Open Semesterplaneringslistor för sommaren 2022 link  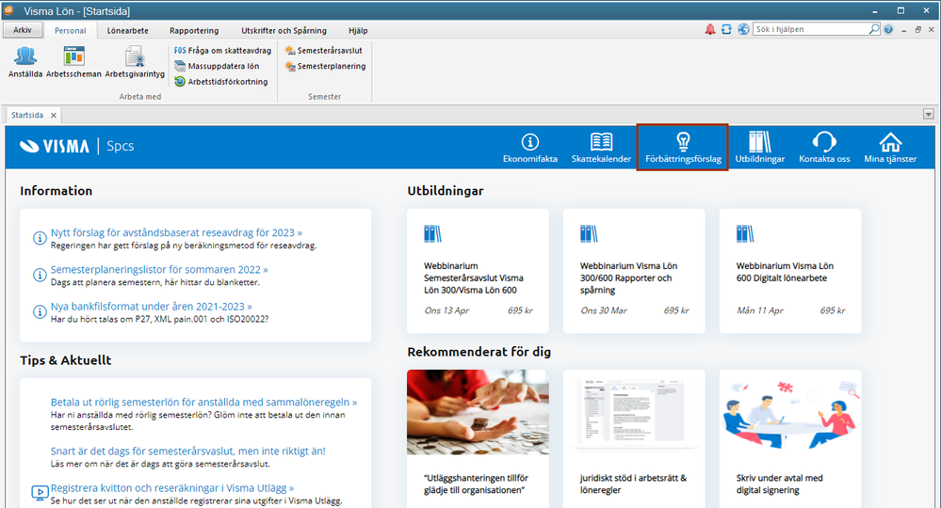tap(159, 270)
